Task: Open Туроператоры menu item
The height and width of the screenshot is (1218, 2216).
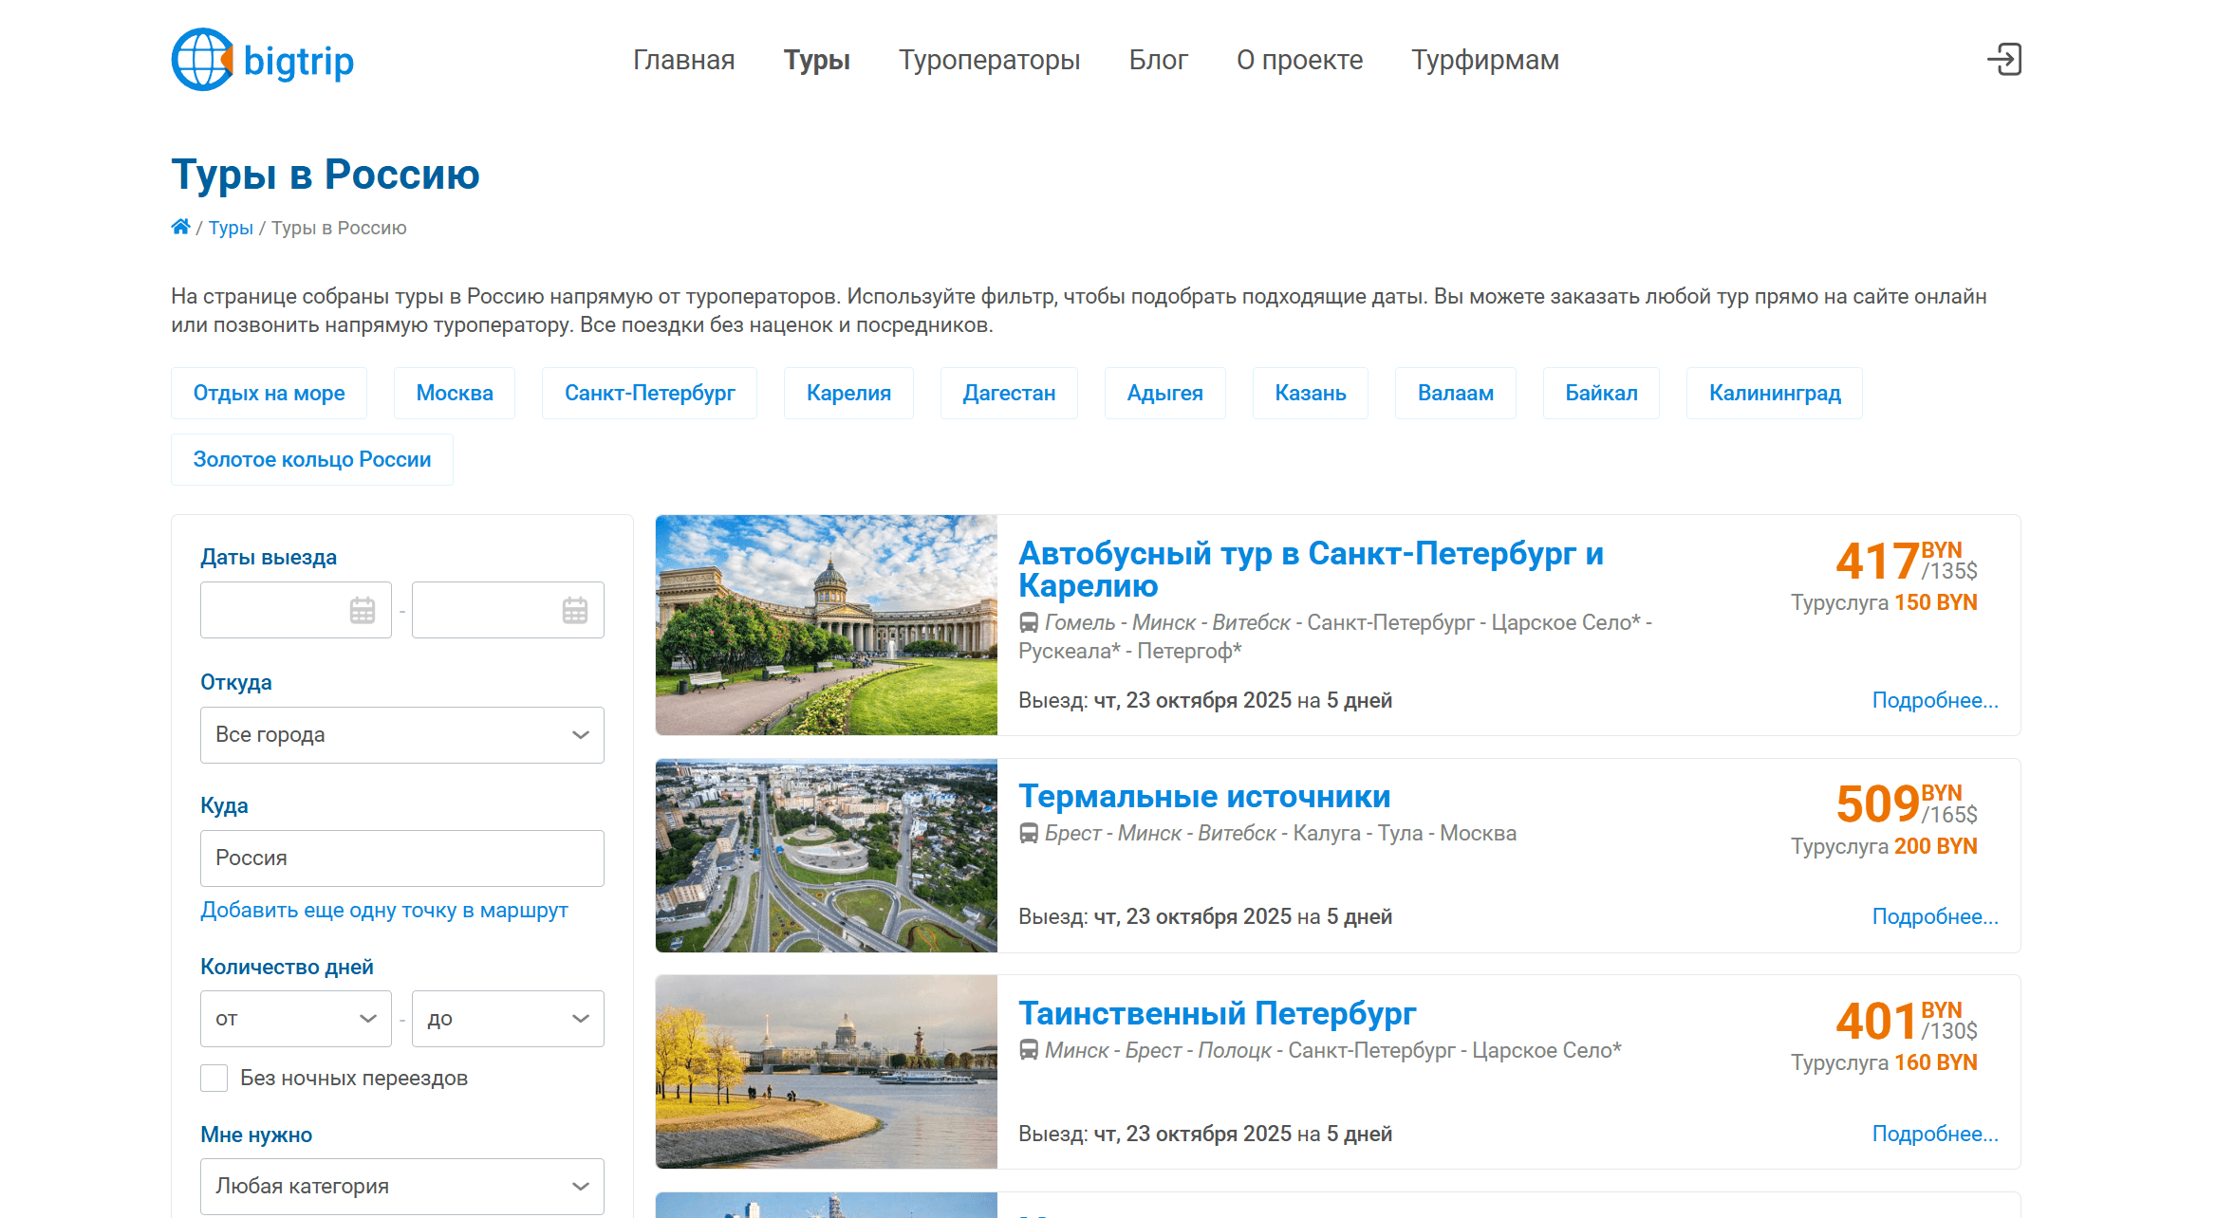Action: point(989,60)
